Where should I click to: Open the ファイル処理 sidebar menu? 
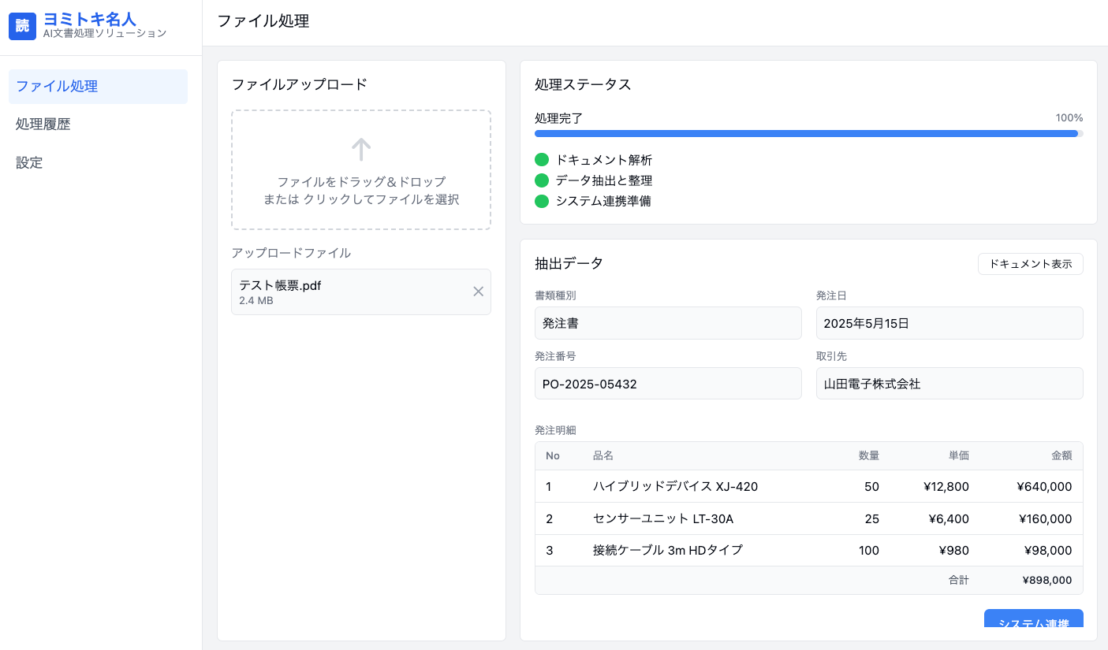click(98, 87)
